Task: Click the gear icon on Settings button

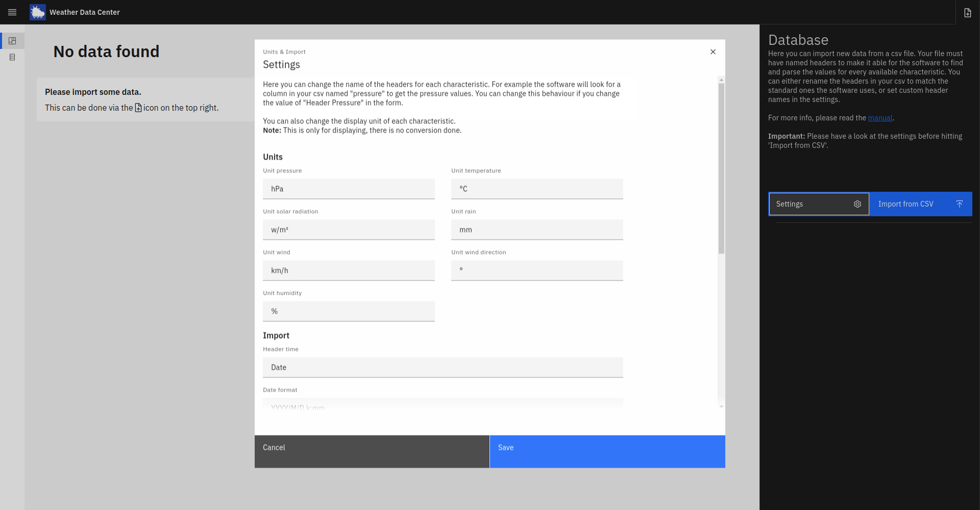Action: pyautogui.click(x=857, y=204)
